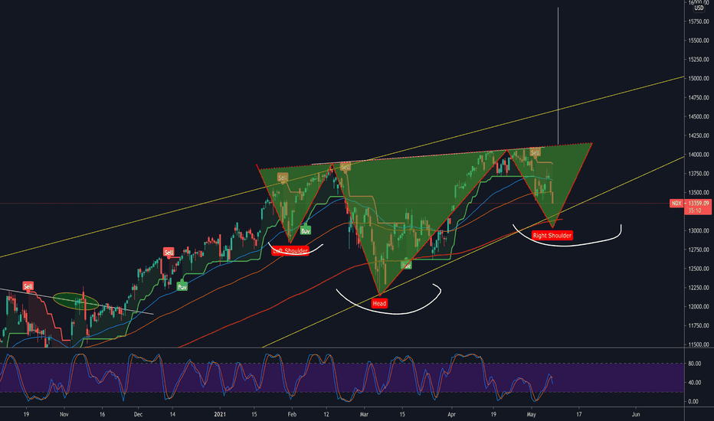The height and width of the screenshot is (421, 714).
Task: Click the 13750.00 price axis label
Action: 699,174
